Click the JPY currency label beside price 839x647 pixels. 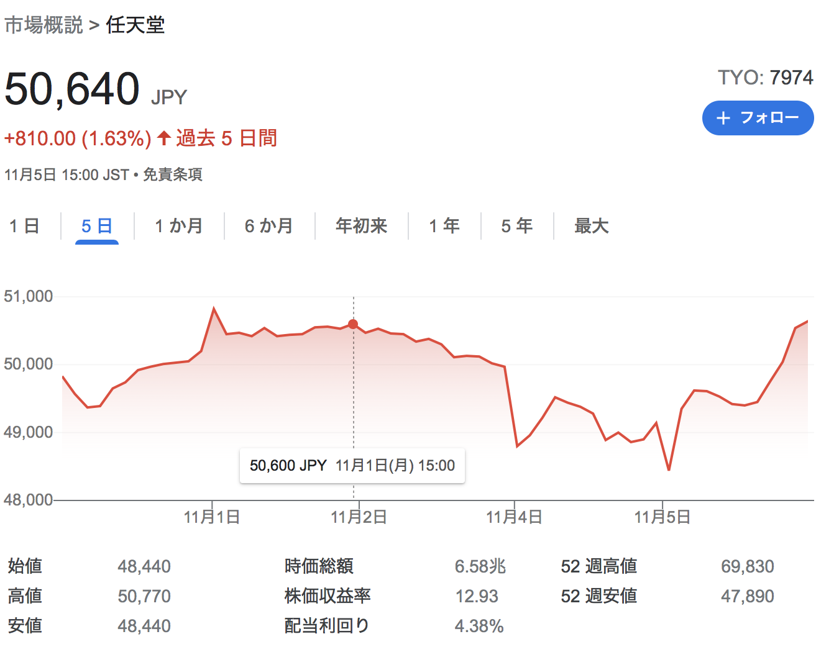click(x=169, y=97)
